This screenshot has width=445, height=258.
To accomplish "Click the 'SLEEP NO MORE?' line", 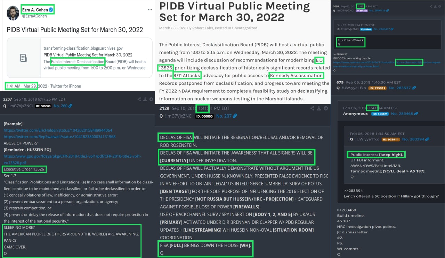I will [x=19, y=227].
